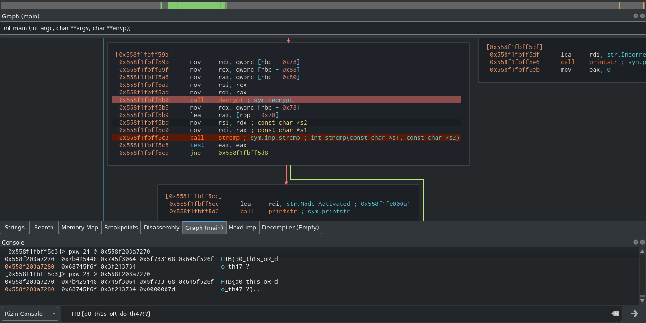
Task: Close the Console panel
Action: [642, 242]
